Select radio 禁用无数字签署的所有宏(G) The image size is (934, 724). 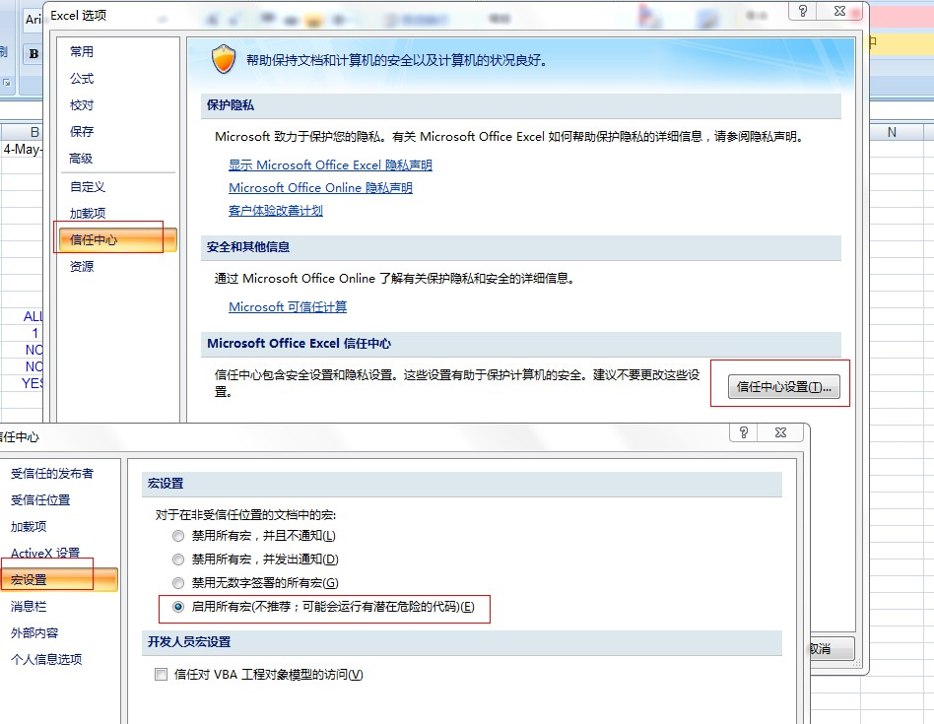point(178,583)
